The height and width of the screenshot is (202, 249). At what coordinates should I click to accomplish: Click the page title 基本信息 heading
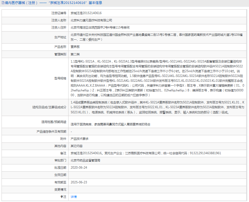point(95,3)
